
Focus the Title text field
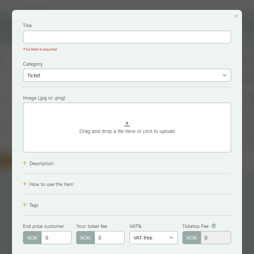coord(127,37)
